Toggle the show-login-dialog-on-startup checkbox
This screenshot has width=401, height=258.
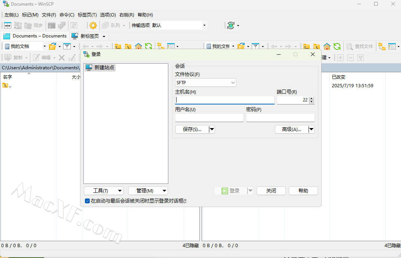point(87,201)
